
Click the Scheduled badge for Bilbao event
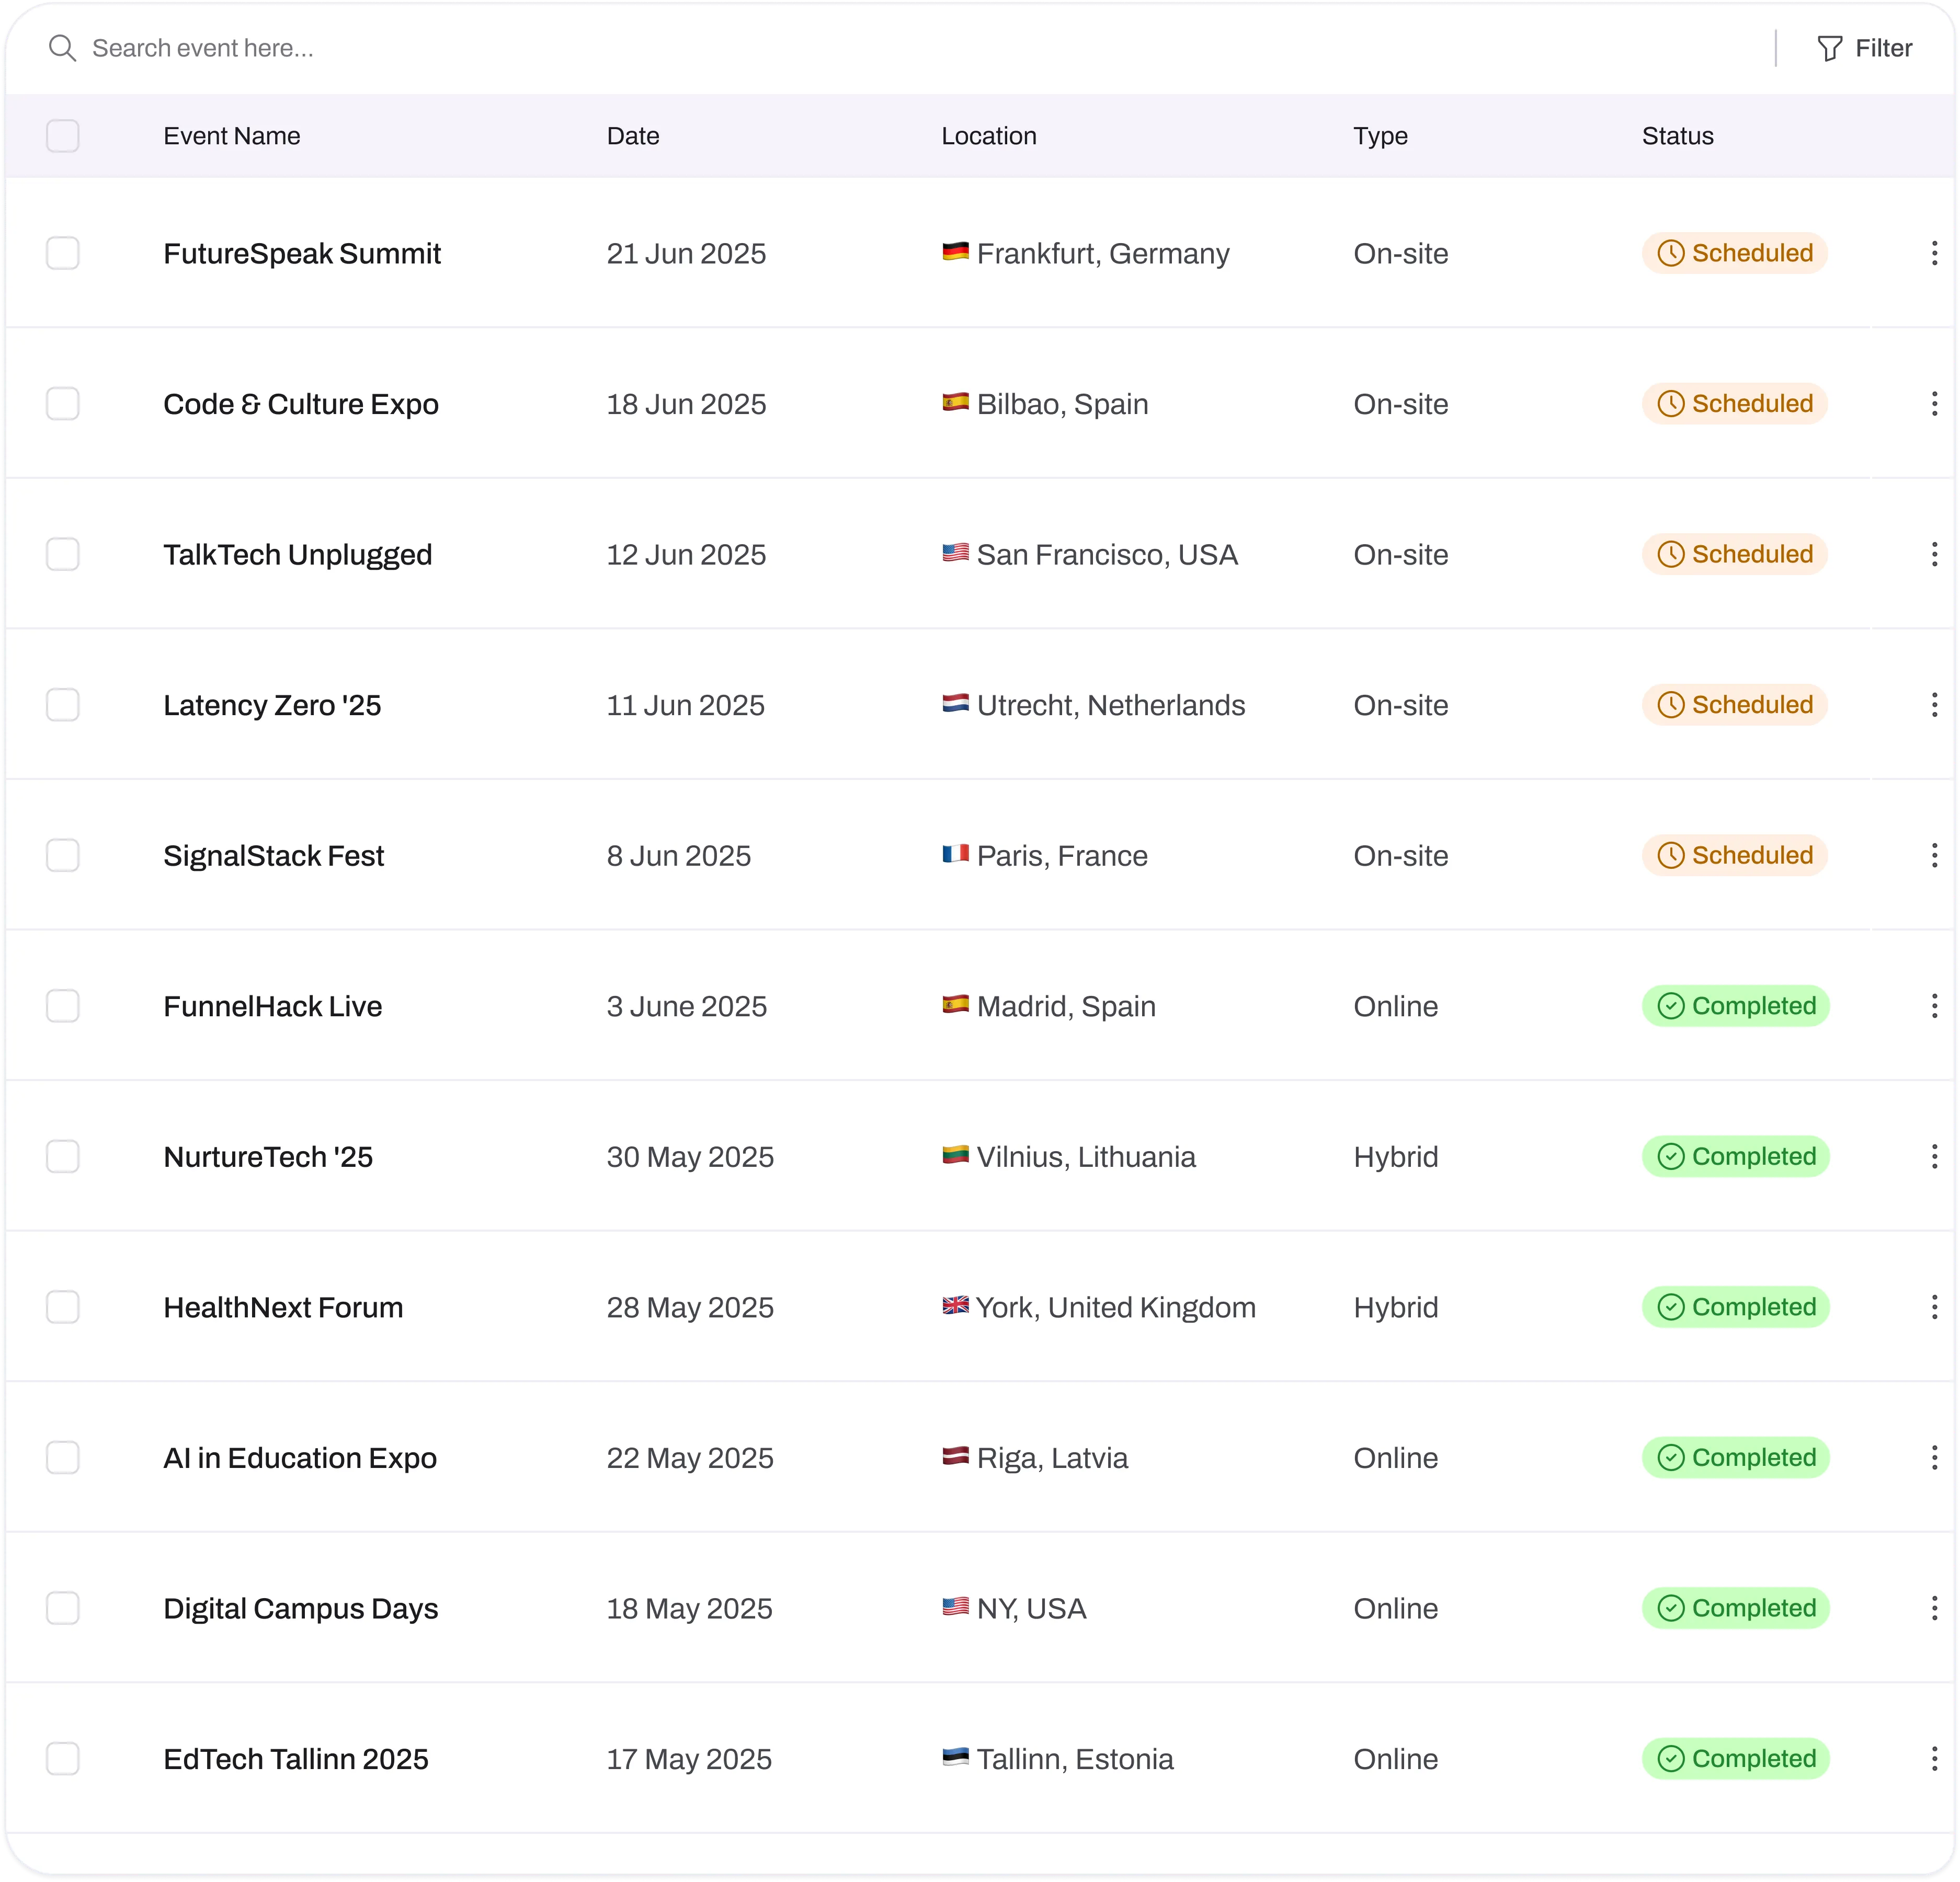point(1734,404)
